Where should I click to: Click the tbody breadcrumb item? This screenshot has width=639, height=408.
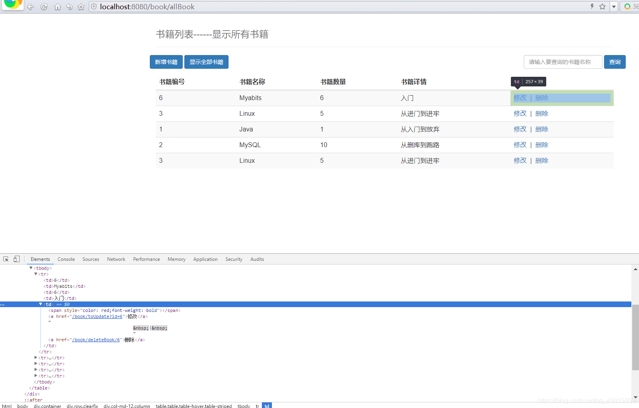pos(244,406)
